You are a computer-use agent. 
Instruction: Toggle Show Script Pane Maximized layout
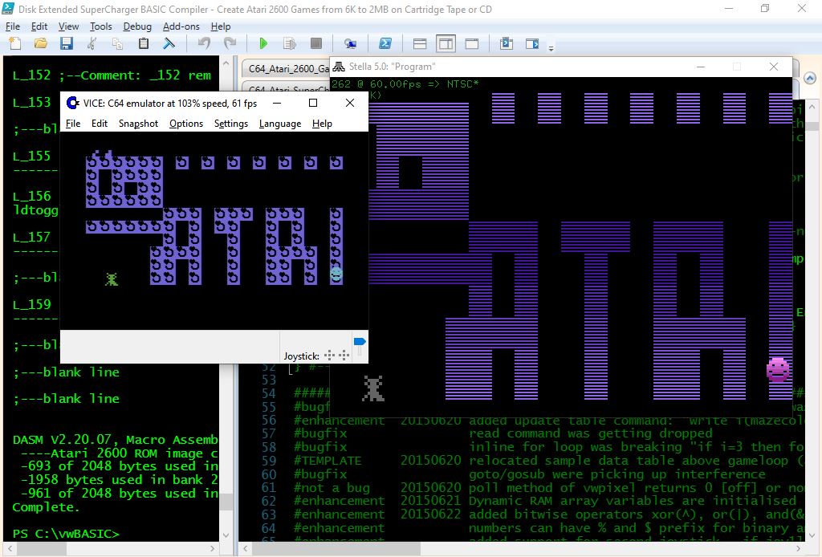(472, 43)
